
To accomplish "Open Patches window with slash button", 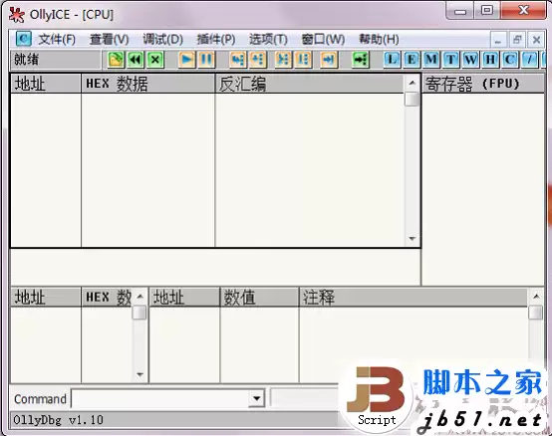I will [530, 60].
